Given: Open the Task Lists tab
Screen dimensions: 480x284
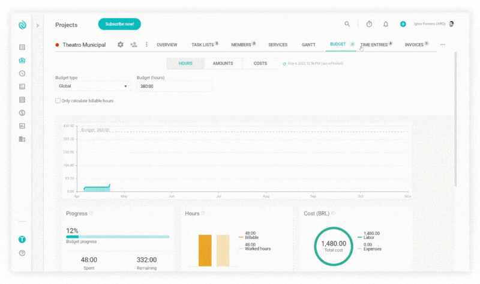Looking at the screenshot, I should point(203,45).
